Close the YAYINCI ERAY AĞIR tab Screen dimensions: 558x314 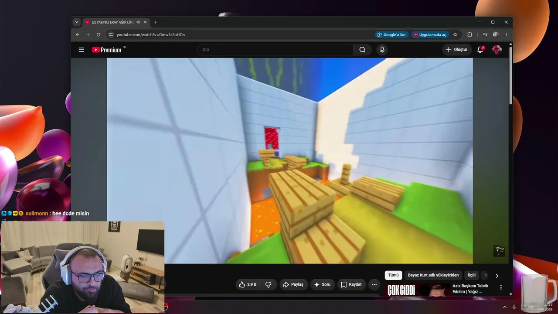[x=145, y=22]
